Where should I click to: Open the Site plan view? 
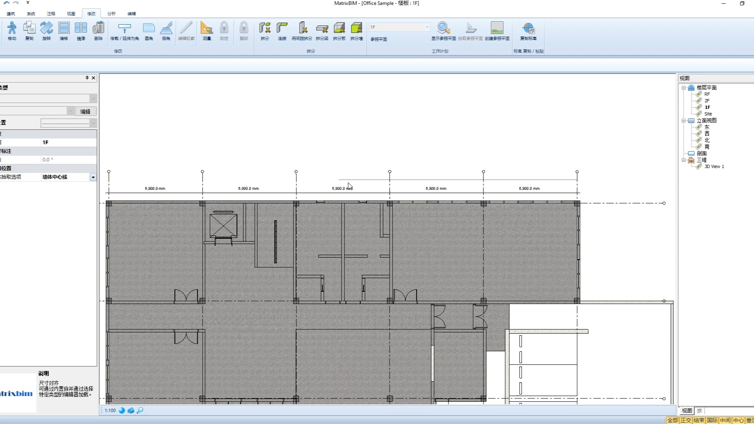pyautogui.click(x=708, y=114)
